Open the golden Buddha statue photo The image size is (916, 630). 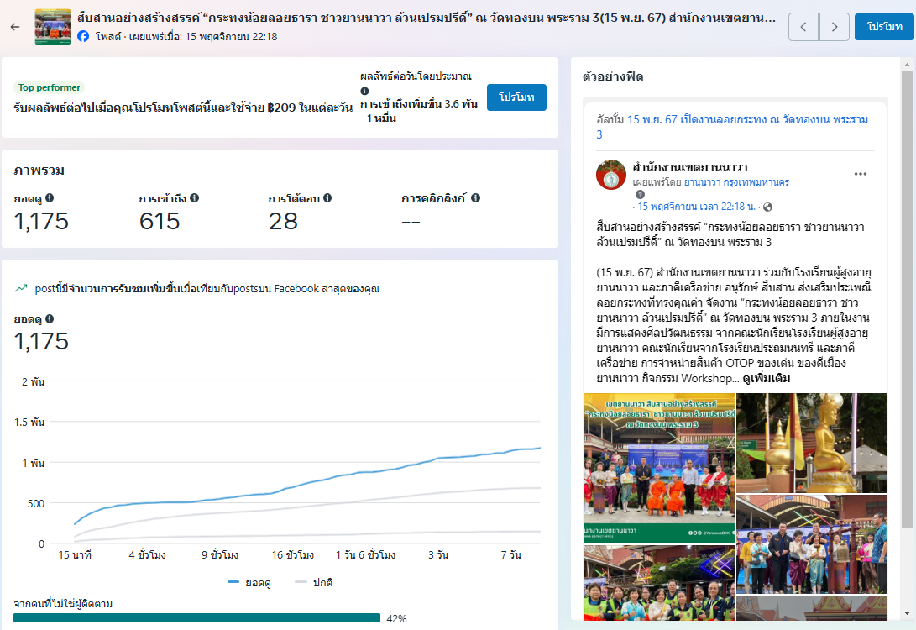(811, 443)
